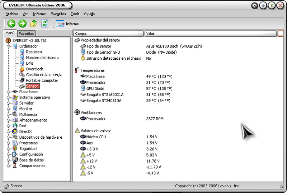Expand the Red tree node
Screen dimensions: 287x193
pyautogui.click(x=8, y=126)
